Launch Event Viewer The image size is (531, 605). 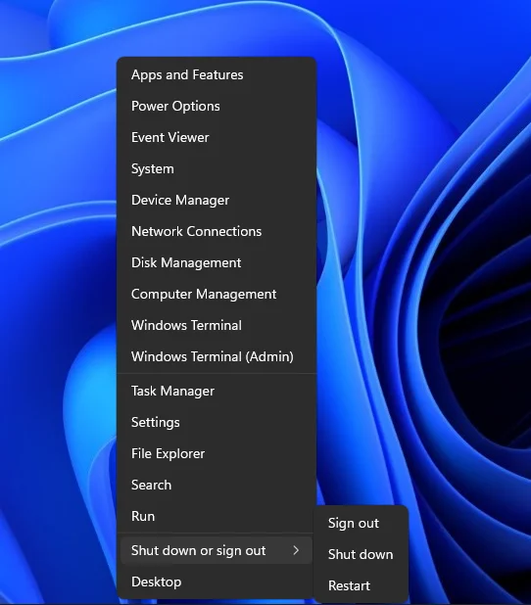click(x=217, y=137)
